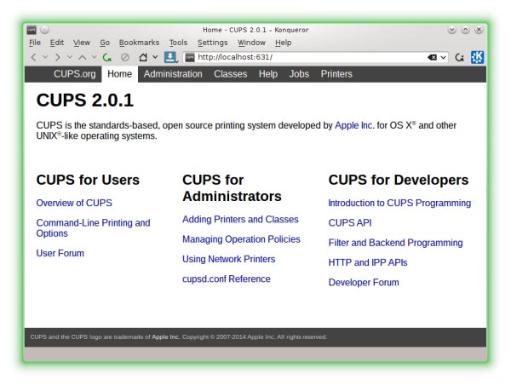Open the Forward history dropdown arrow
This screenshot has height=385, width=511.
(x=70, y=57)
